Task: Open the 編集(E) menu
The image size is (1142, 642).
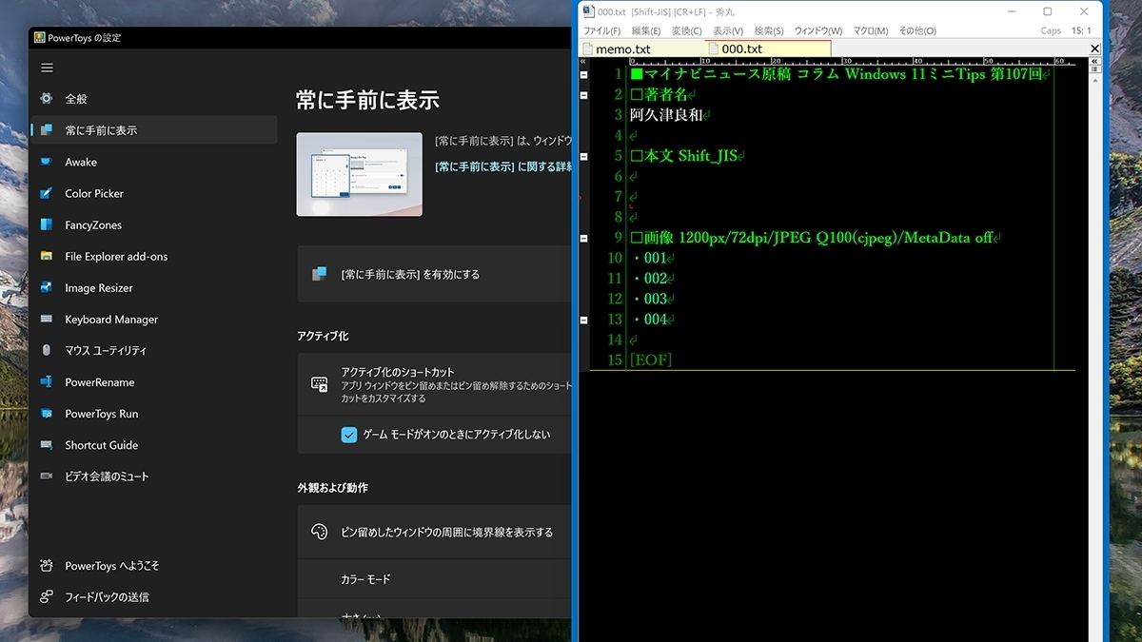Action: click(x=646, y=31)
